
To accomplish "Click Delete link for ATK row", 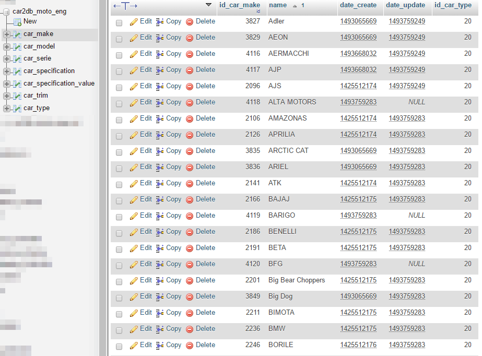I will 205,183.
